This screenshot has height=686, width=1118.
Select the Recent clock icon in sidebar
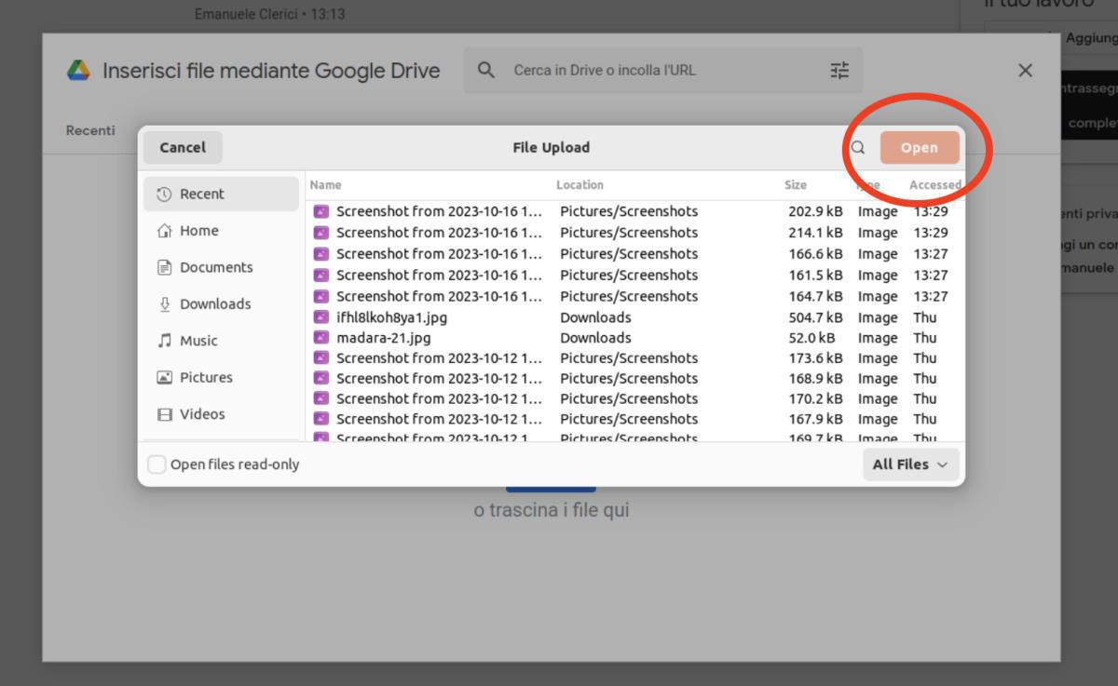tap(165, 195)
